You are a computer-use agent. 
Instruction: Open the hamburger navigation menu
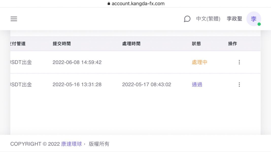[14, 19]
